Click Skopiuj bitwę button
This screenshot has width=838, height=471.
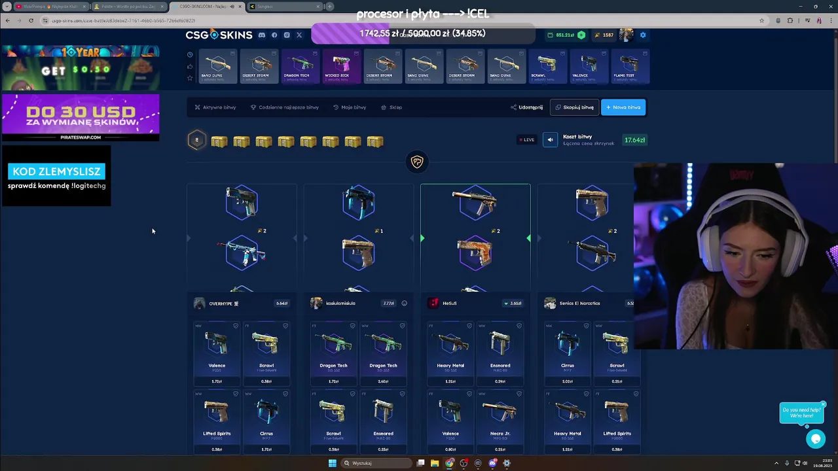point(574,107)
